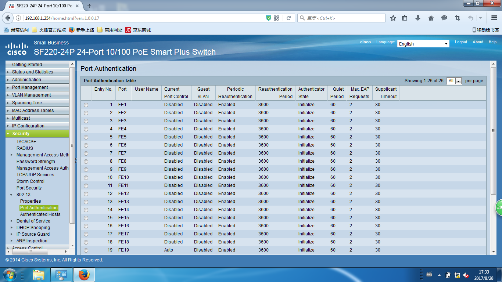Select the radio button for port FE19
Screen dimensions: 502x282
(86, 250)
